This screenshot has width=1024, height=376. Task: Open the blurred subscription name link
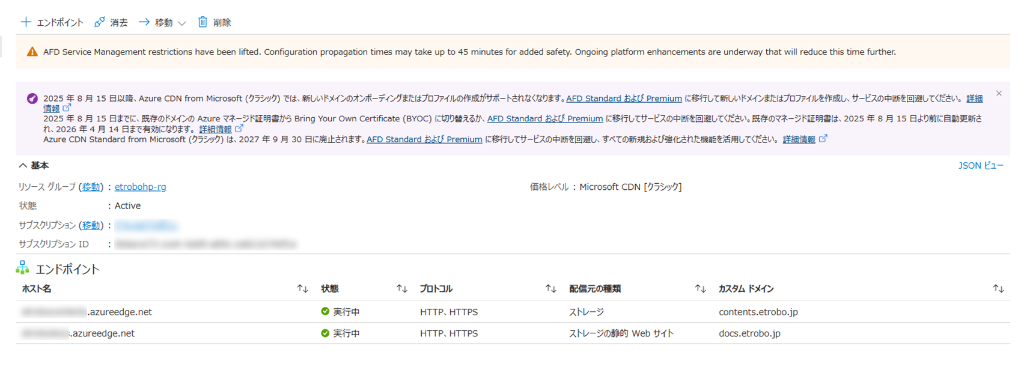[x=146, y=225]
